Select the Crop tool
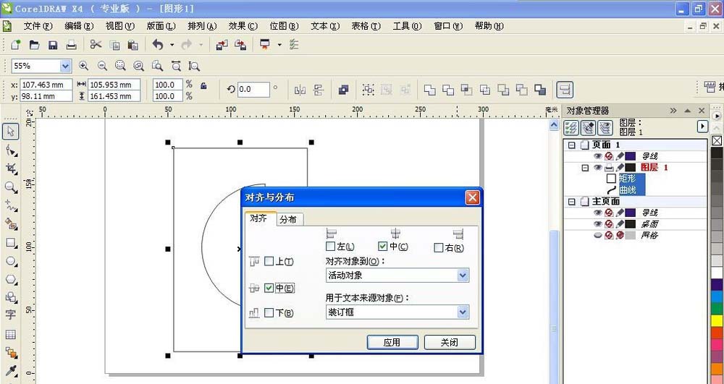 (11, 168)
